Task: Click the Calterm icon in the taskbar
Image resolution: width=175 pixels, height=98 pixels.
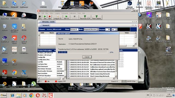Action: coord(50,95)
